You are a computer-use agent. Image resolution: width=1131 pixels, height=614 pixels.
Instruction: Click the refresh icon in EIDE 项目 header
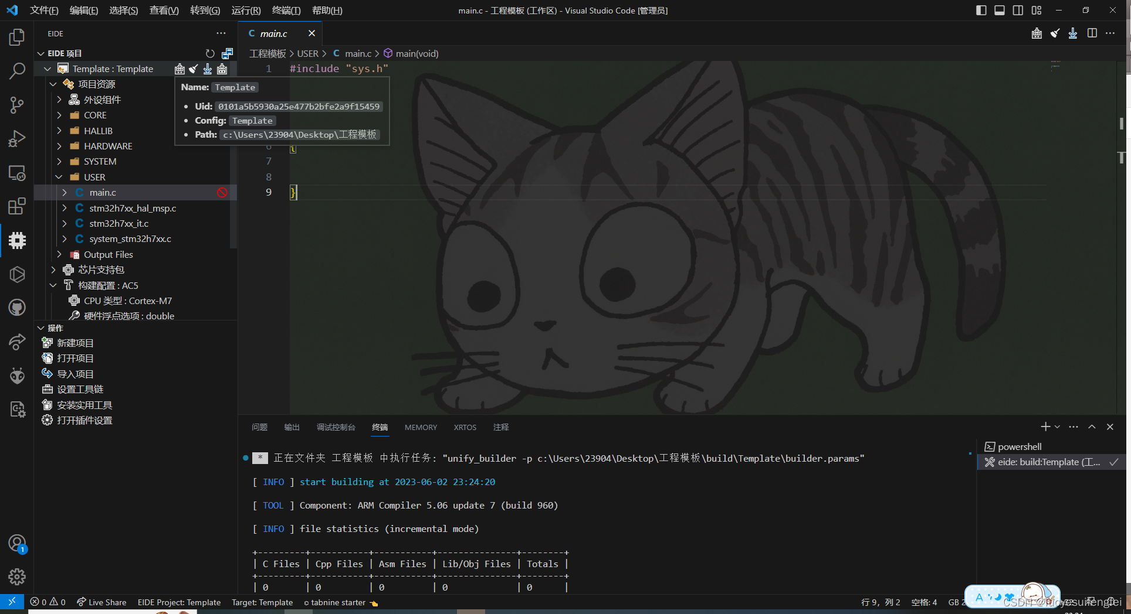click(210, 53)
